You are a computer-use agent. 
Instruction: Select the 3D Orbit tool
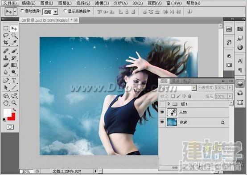[14, 96]
